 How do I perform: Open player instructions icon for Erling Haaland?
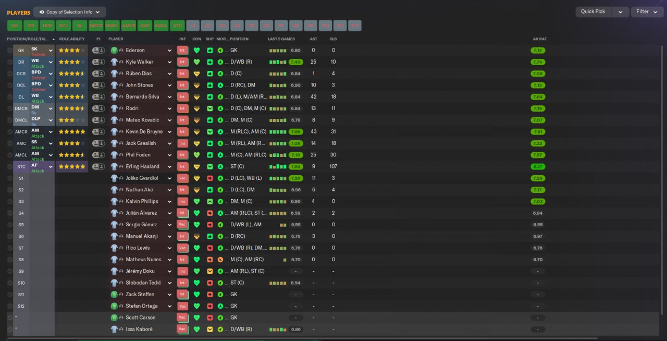[x=98, y=167]
